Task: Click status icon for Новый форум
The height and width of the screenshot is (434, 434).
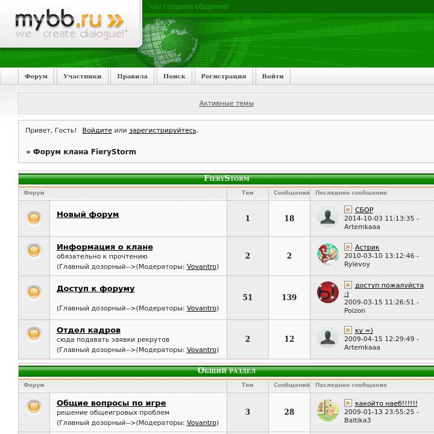Action: [x=34, y=218]
